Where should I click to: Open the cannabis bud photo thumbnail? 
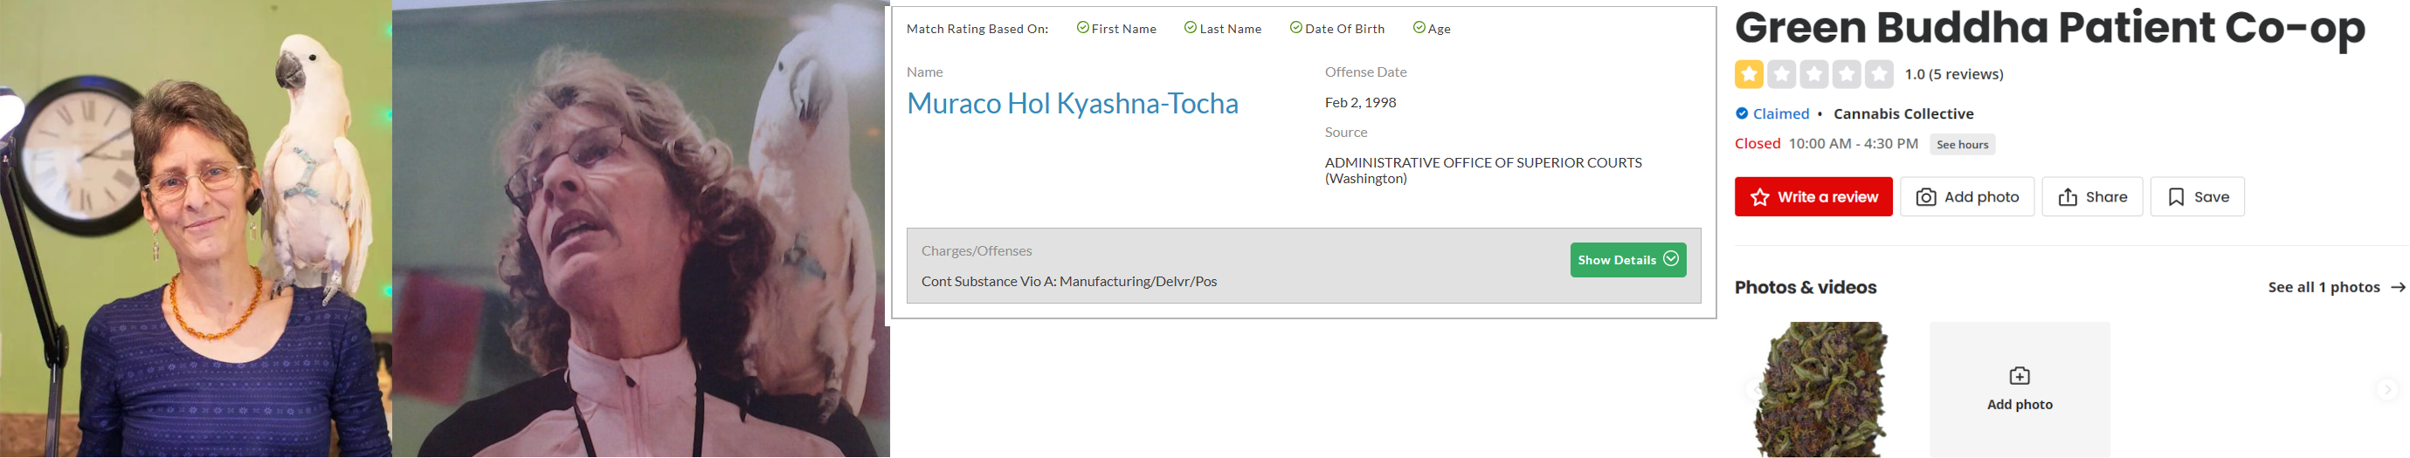click(x=1821, y=390)
